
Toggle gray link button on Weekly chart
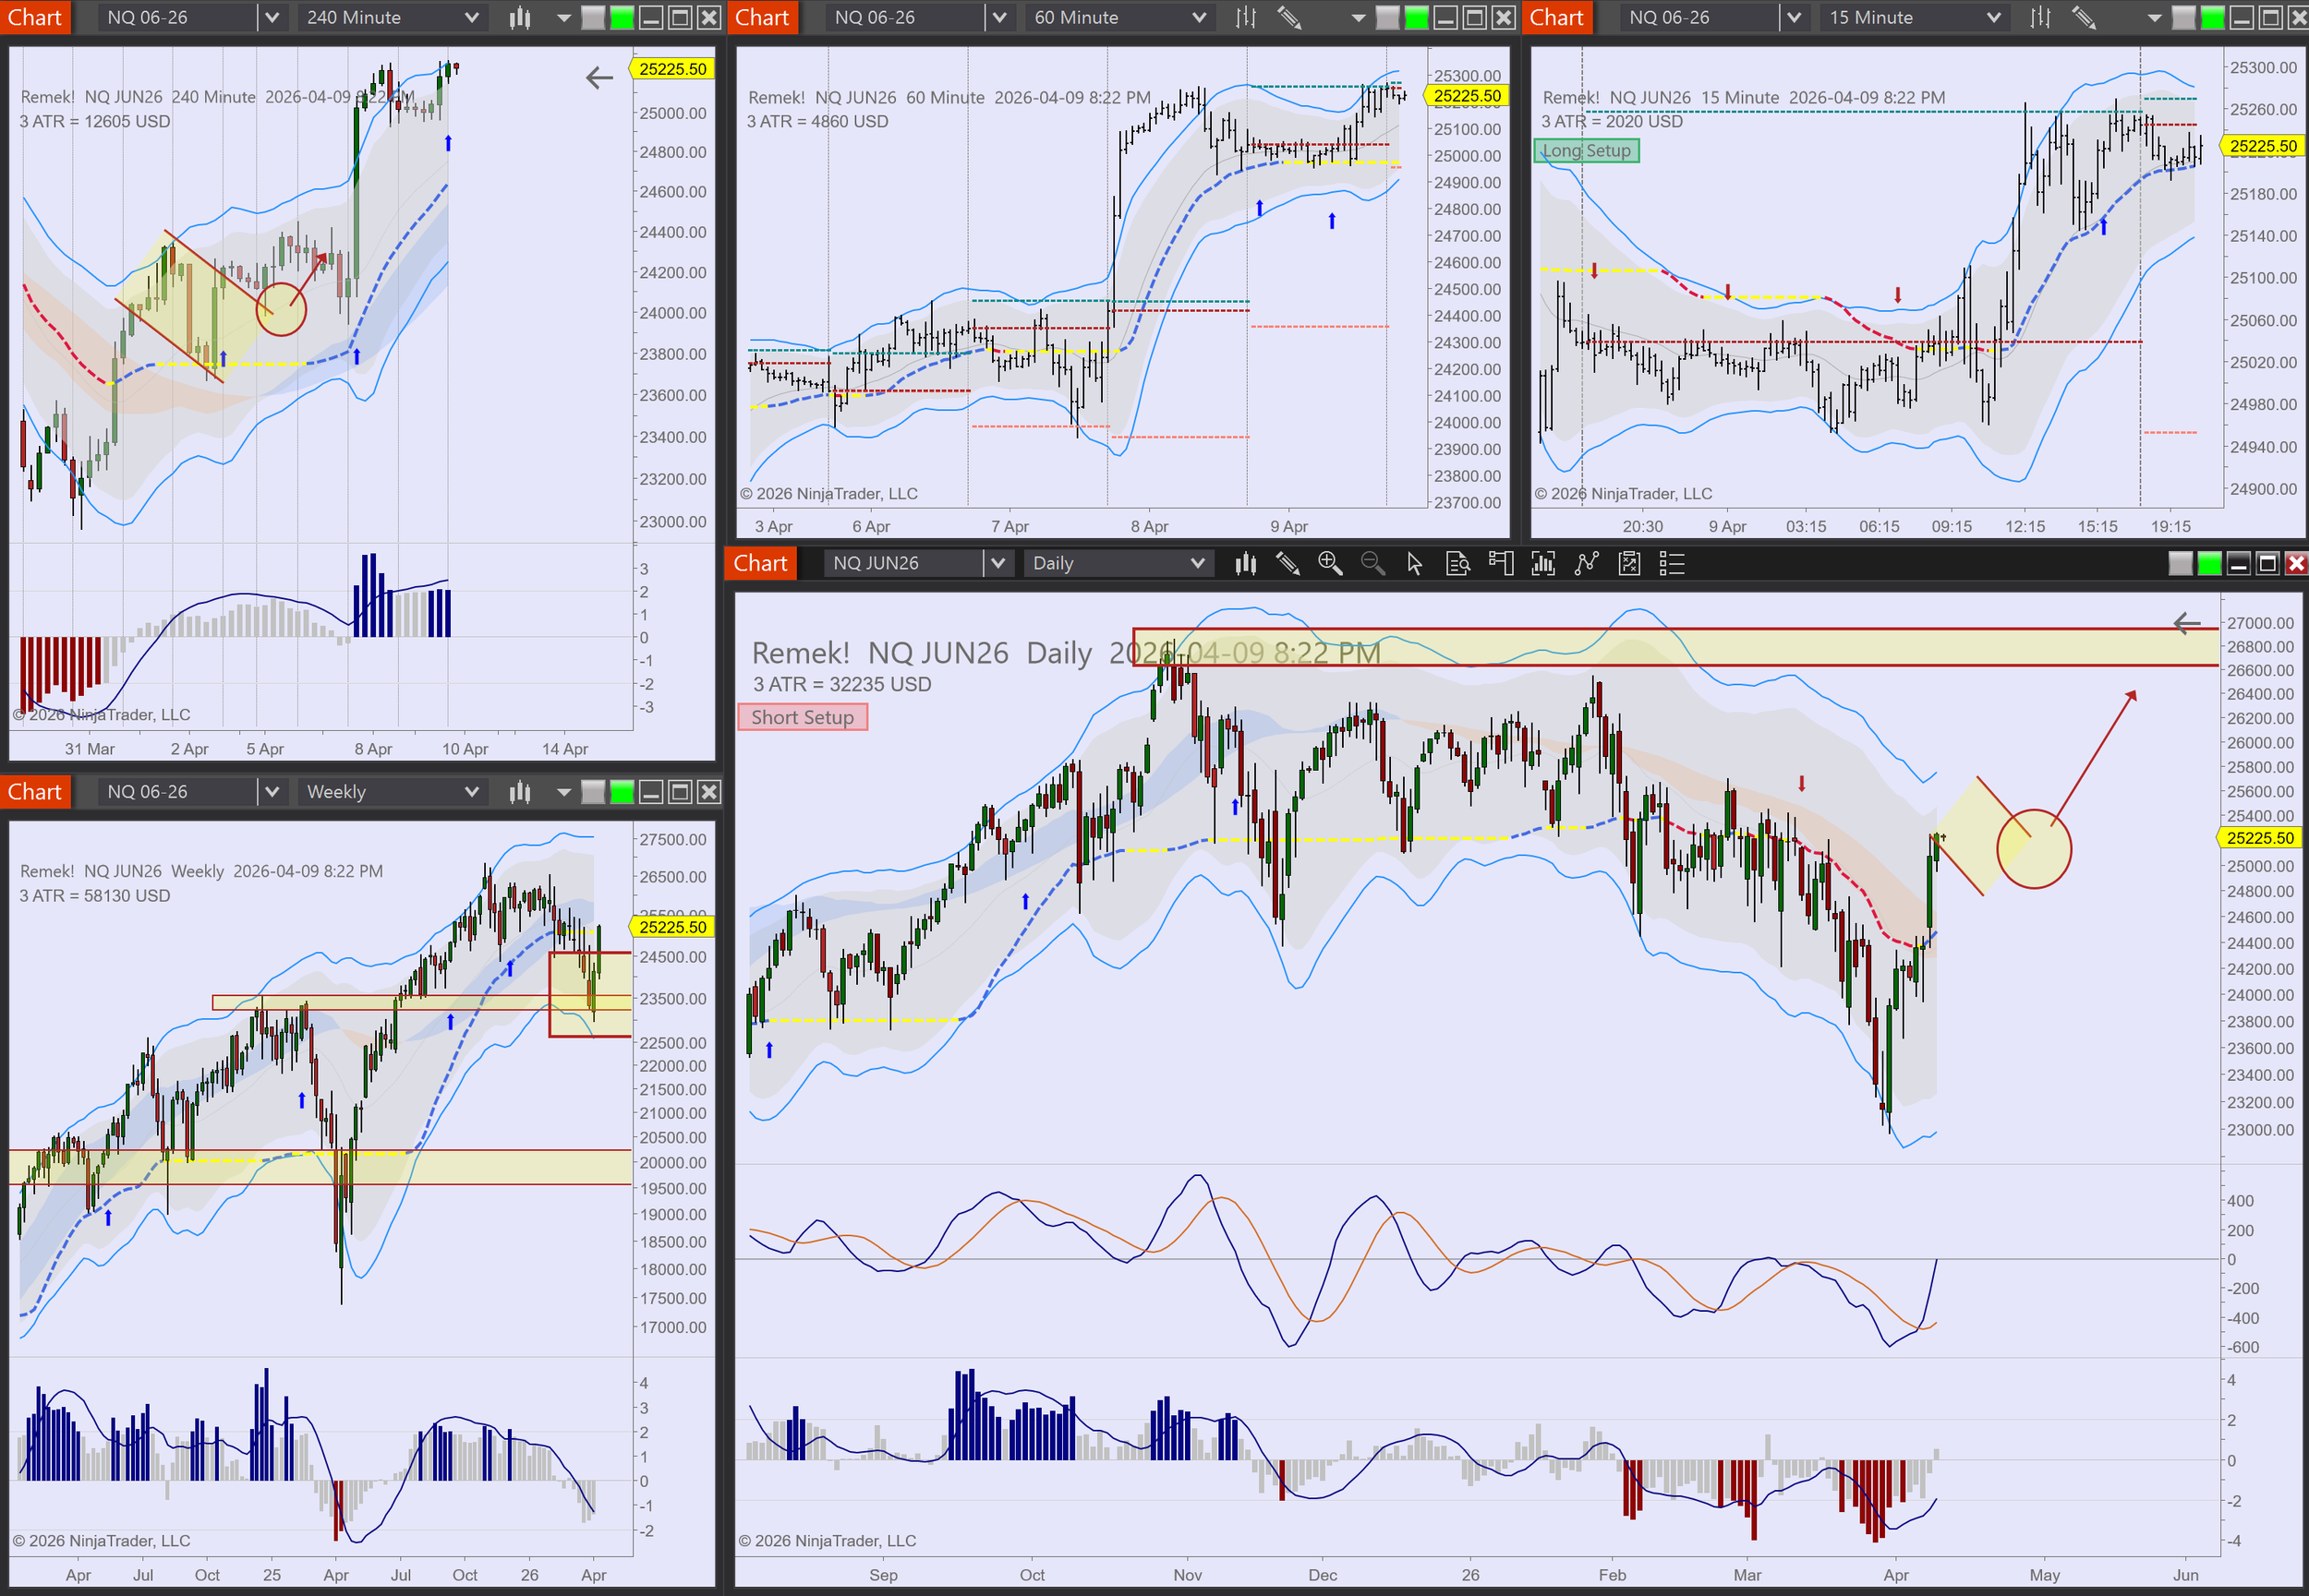click(593, 792)
